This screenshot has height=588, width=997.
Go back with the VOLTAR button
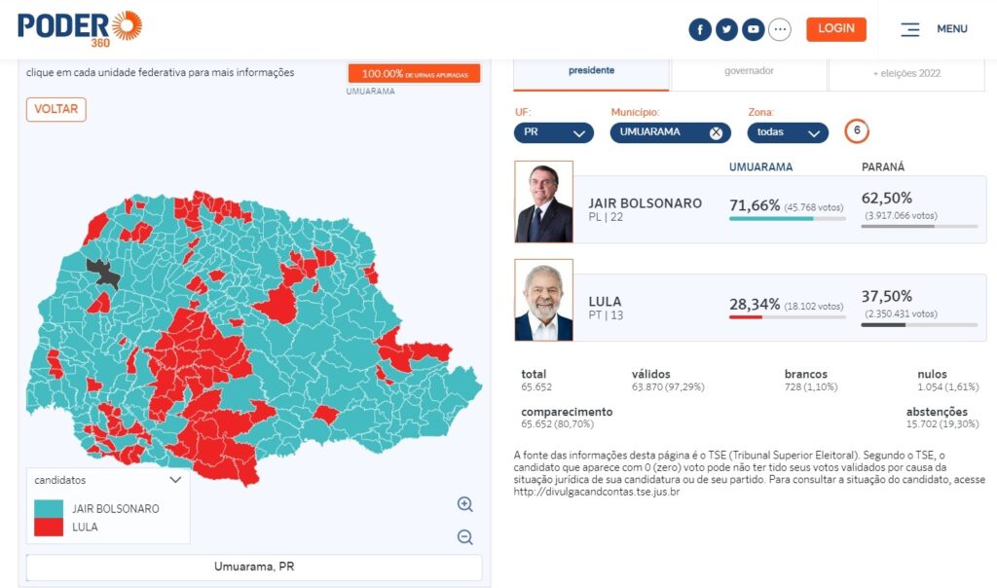click(55, 109)
